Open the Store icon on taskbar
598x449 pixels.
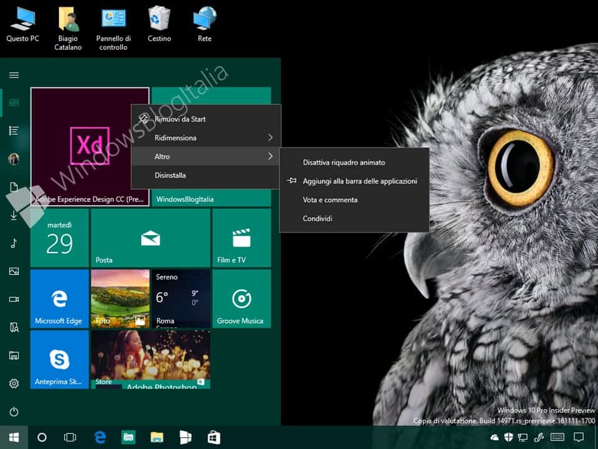pos(214,437)
